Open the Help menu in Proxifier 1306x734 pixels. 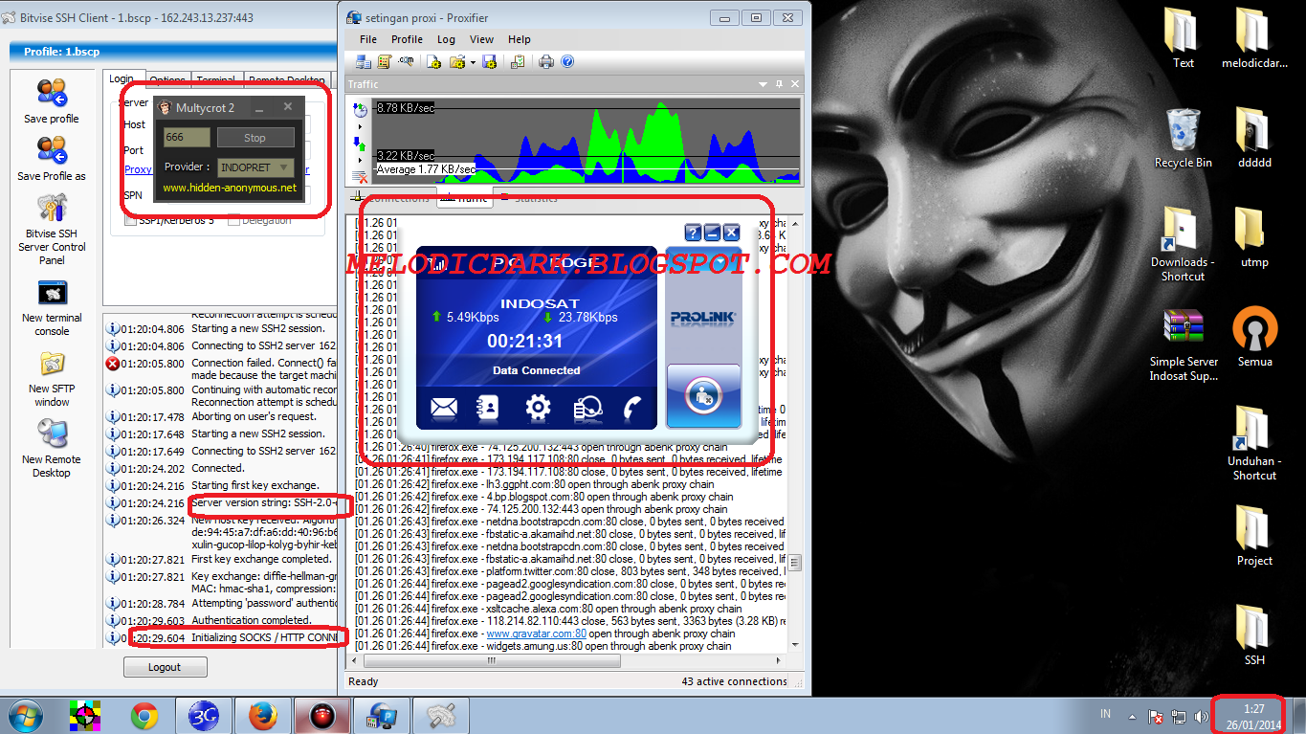(x=520, y=39)
